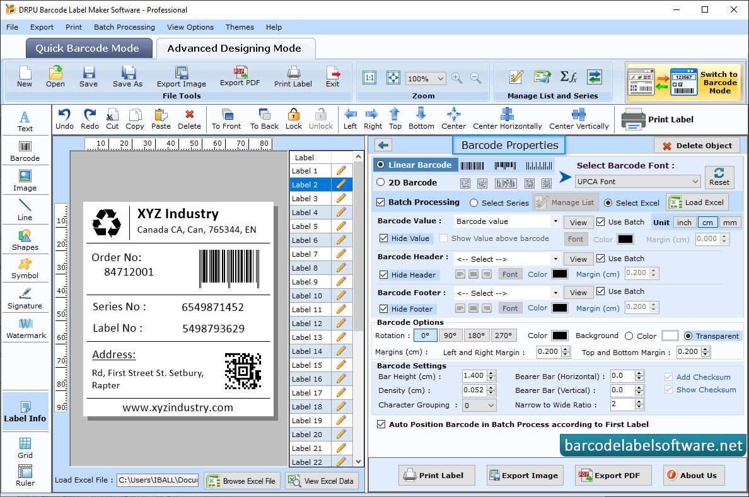Click the Undo icon

point(64,119)
